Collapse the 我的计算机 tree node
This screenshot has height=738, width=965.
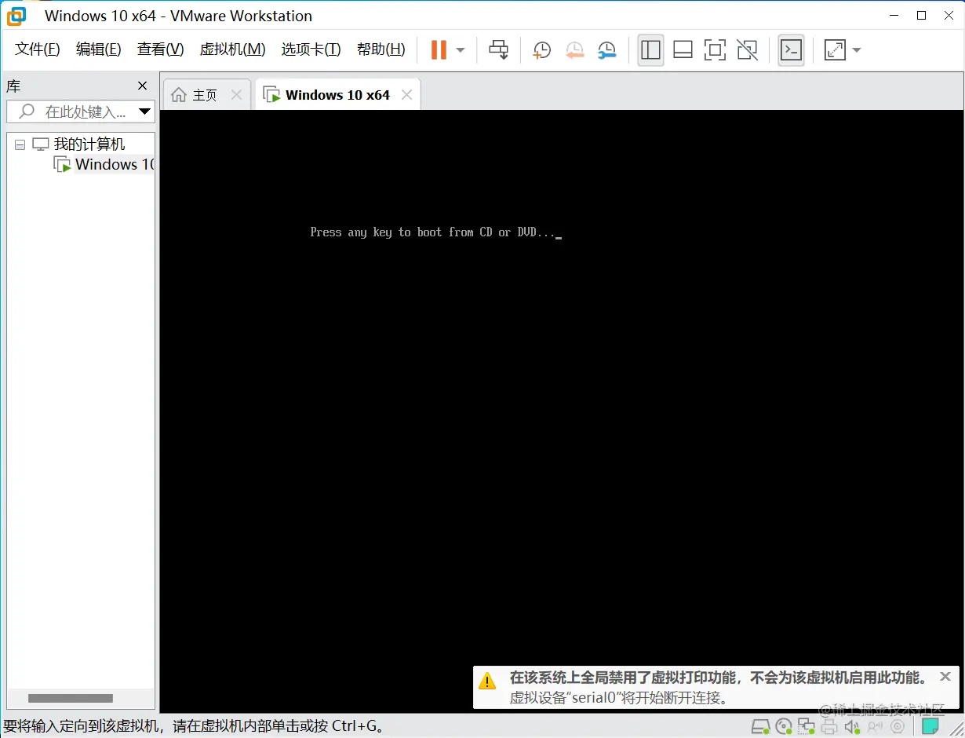20,144
